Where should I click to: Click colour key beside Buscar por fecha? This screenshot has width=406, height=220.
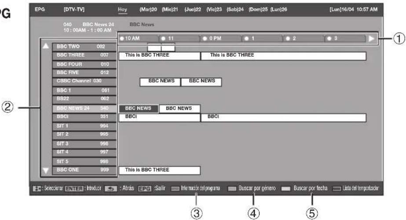click(286, 189)
